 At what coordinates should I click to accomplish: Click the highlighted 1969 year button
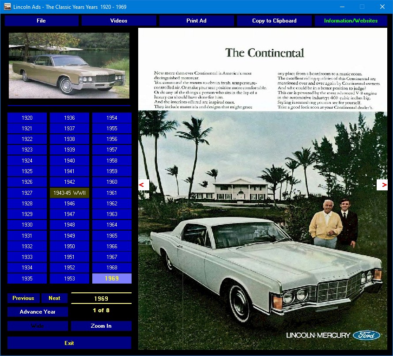click(x=112, y=279)
